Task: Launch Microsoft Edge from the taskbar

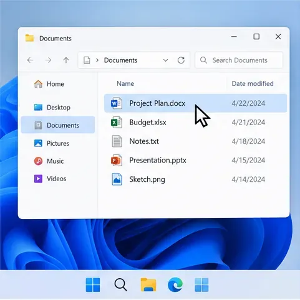Action: click(x=175, y=284)
